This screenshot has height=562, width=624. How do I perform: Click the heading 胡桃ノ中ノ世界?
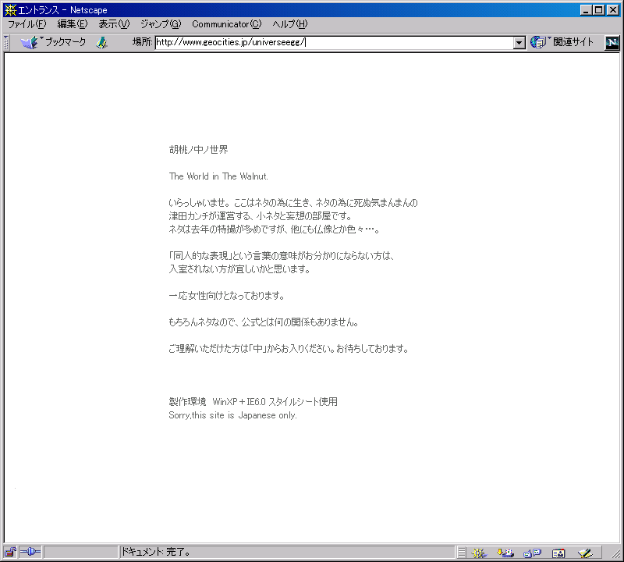[198, 150]
